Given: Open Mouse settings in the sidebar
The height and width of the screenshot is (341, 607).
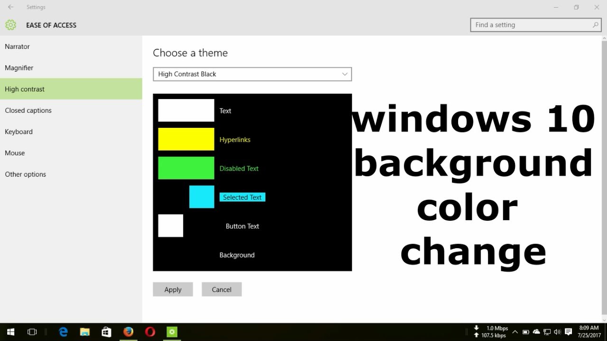Looking at the screenshot, I should click(x=71, y=153).
